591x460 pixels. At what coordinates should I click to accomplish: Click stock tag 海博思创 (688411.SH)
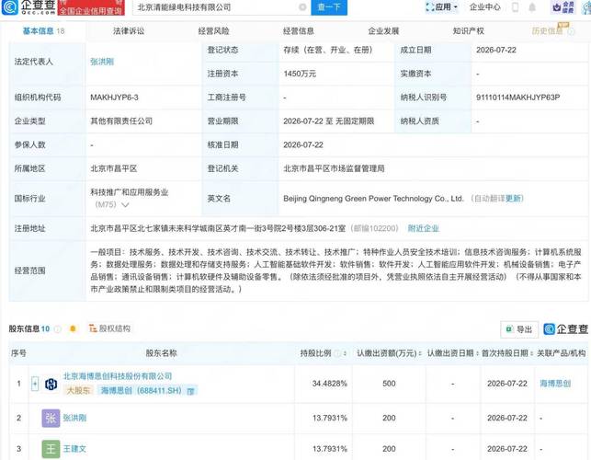(142, 390)
